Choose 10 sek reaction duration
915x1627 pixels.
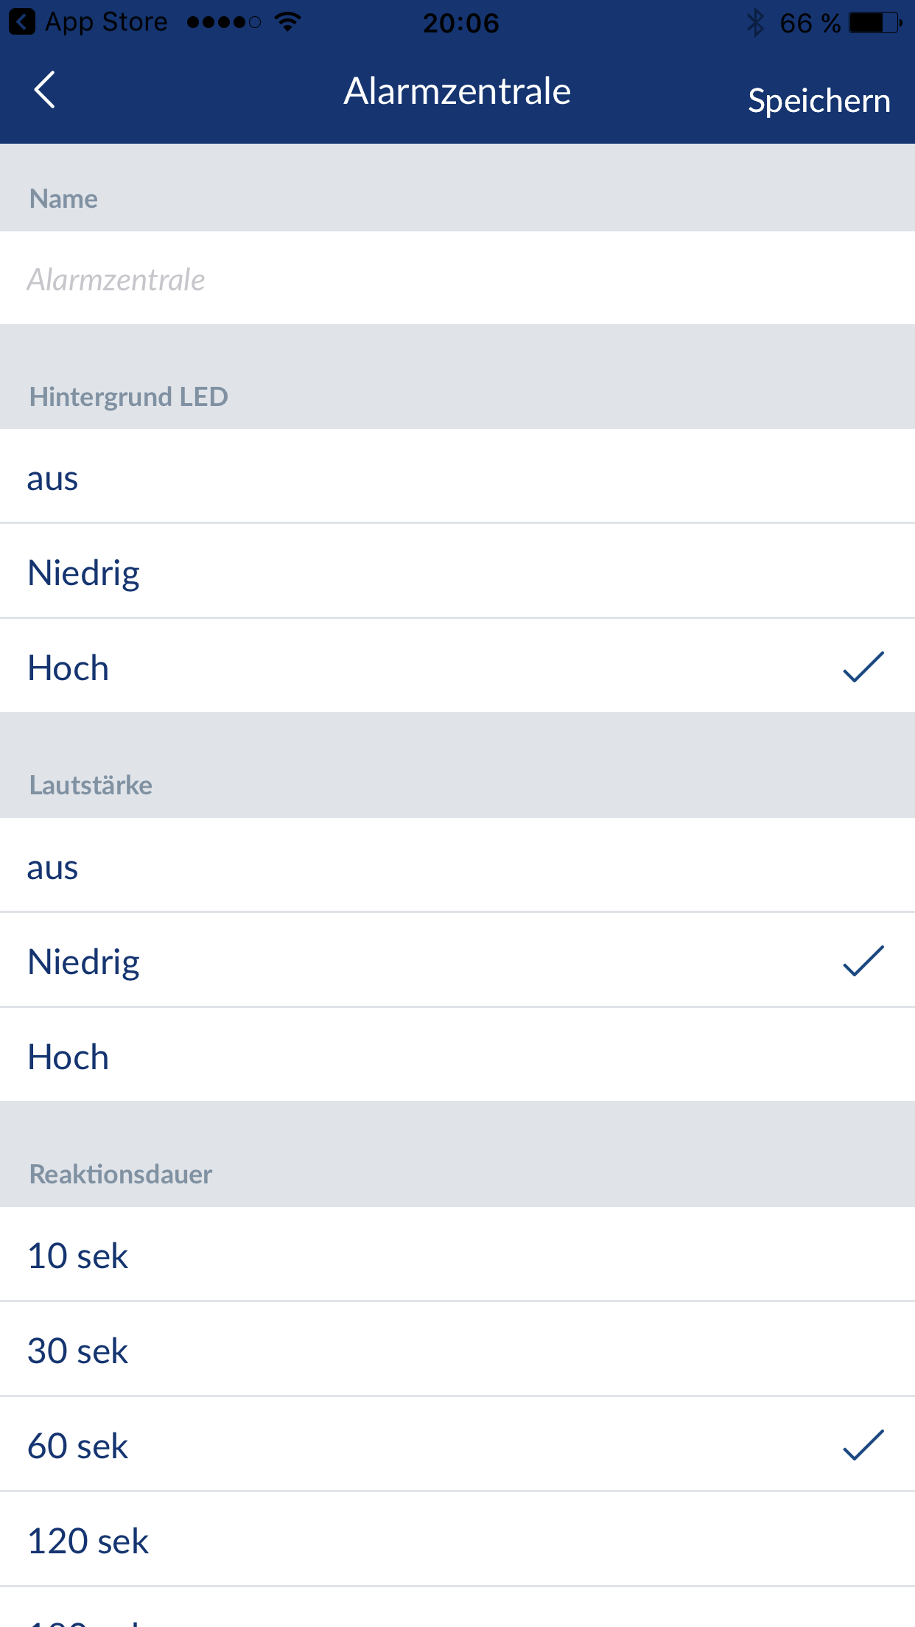pos(457,1255)
